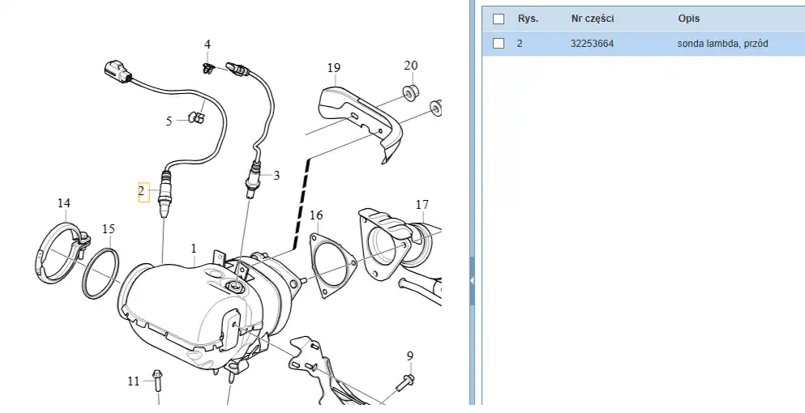Select gasket callout number 16
Screen dimensions: 805x413
pyautogui.click(x=316, y=215)
